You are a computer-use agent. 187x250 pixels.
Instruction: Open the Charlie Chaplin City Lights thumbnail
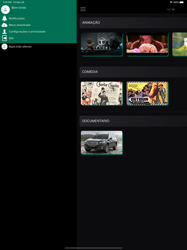pyautogui.click(x=102, y=93)
